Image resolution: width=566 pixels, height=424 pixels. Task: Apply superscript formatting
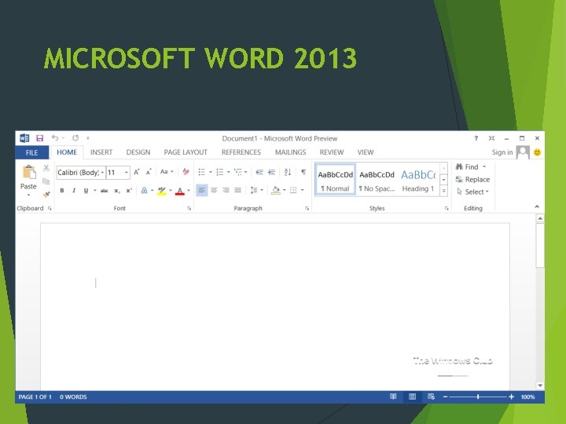click(x=129, y=190)
